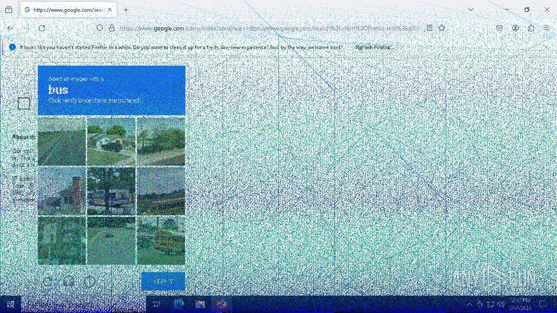Screen dimensions: 557x313
Task: Select captcha tile with house and dark car
Action: click(x=111, y=141)
